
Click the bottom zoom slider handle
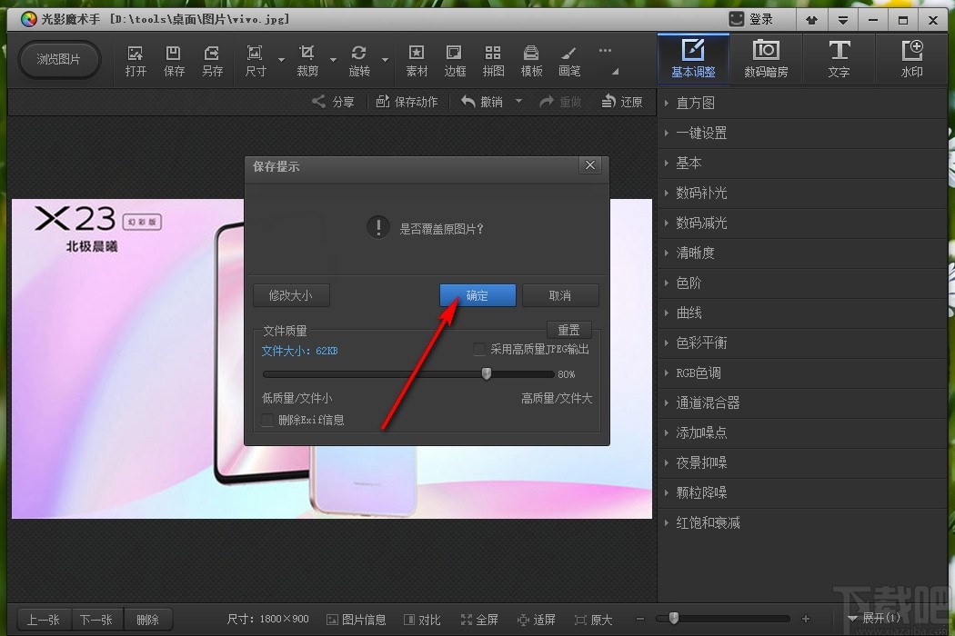pyautogui.click(x=674, y=619)
